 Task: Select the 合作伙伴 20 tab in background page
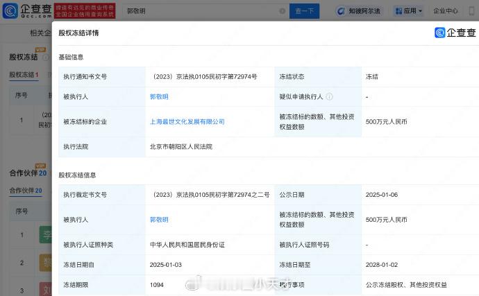[x=26, y=191]
